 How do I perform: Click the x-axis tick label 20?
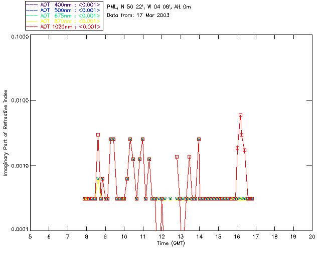tap(312, 236)
